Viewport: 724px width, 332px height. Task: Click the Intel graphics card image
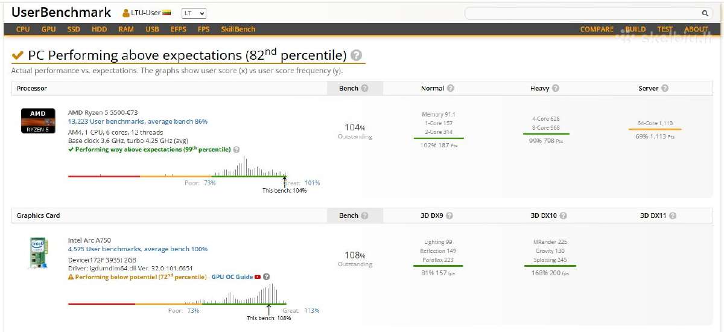pyautogui.click(x=39, y=253)
